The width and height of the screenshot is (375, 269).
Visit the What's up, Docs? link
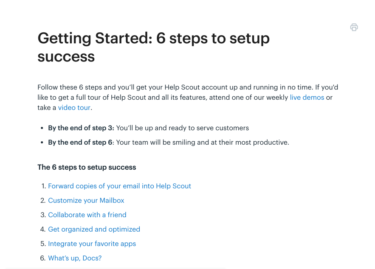click(x=75, y=258)
